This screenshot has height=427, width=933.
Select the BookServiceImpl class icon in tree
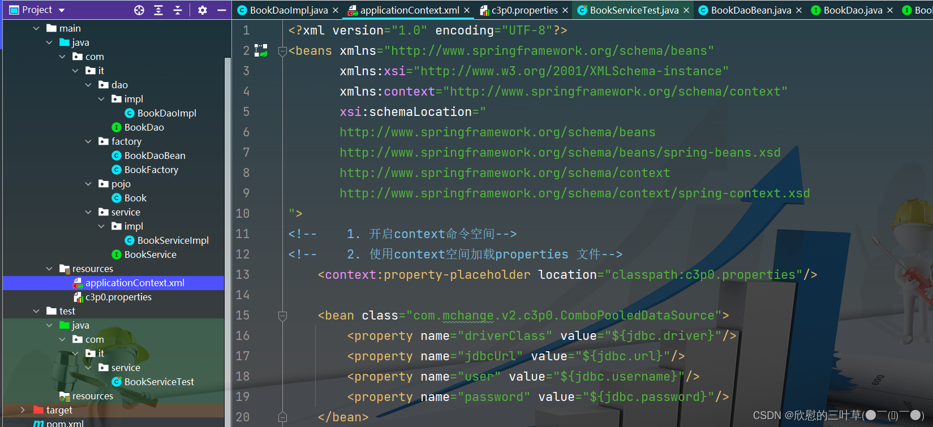(x=130, y=240)
